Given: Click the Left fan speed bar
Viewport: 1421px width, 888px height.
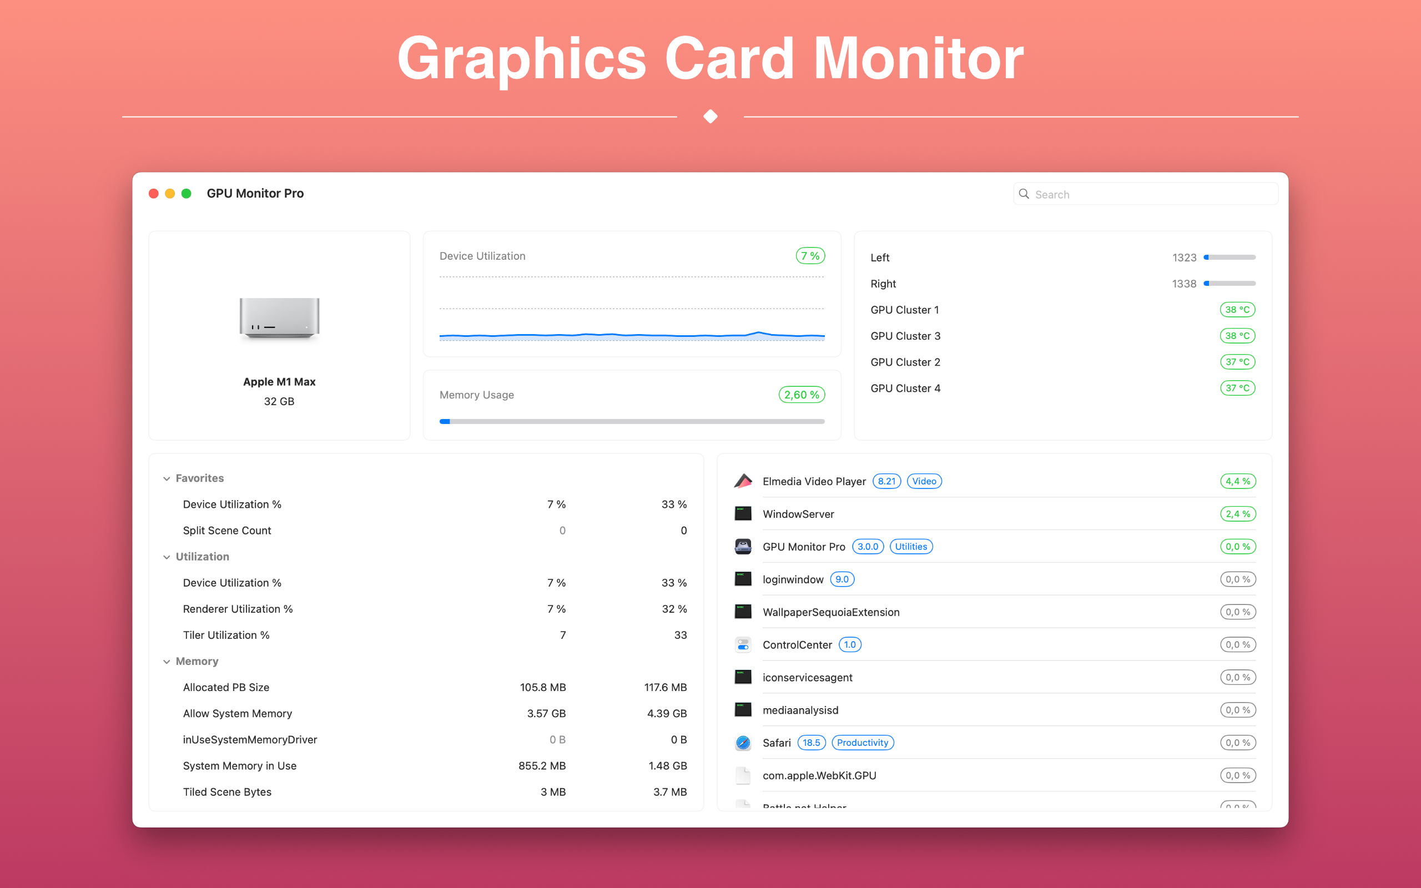Looking at the screenshot, I should [1229, 257].
